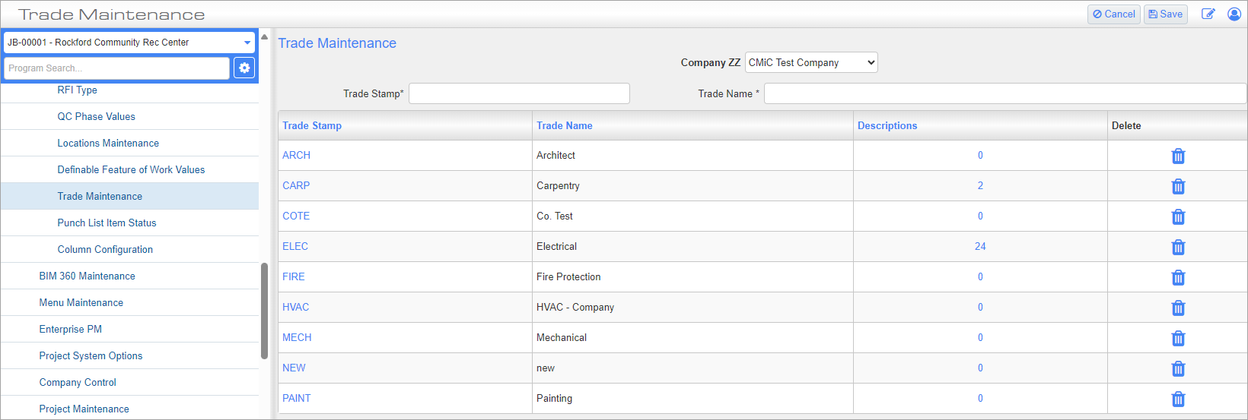The image size is (1248, 420).
Task: Sort by Trade Stamp column header
Action: [312, 125]
